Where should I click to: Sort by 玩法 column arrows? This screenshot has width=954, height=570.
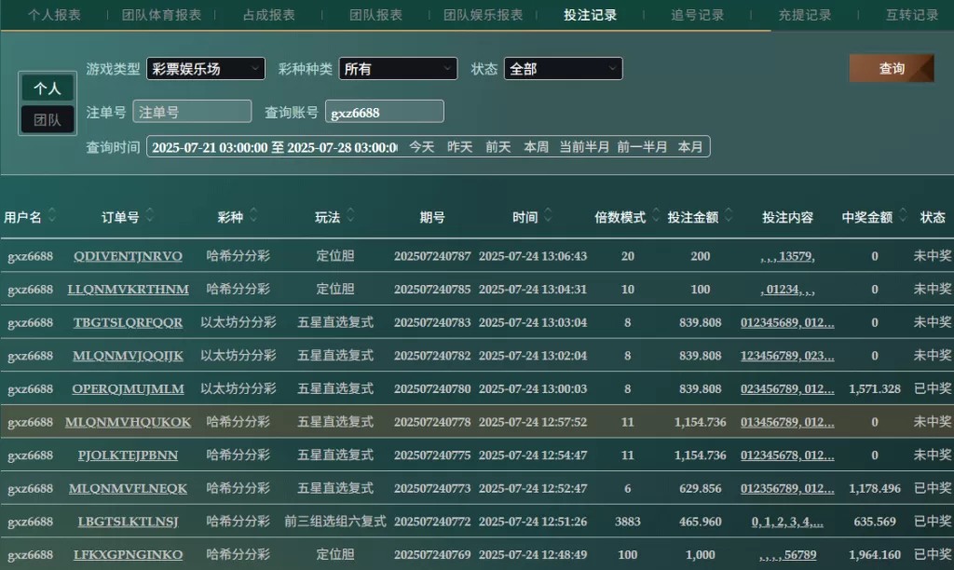tap(350, 215)
